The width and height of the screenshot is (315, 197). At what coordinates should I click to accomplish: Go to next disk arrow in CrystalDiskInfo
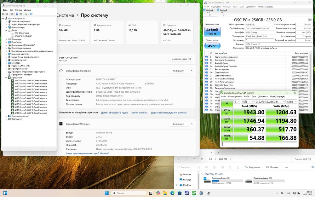(x=310, y=20)
